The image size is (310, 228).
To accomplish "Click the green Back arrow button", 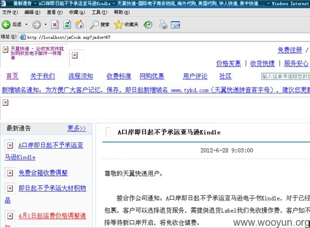I will (x=6, y=25).
